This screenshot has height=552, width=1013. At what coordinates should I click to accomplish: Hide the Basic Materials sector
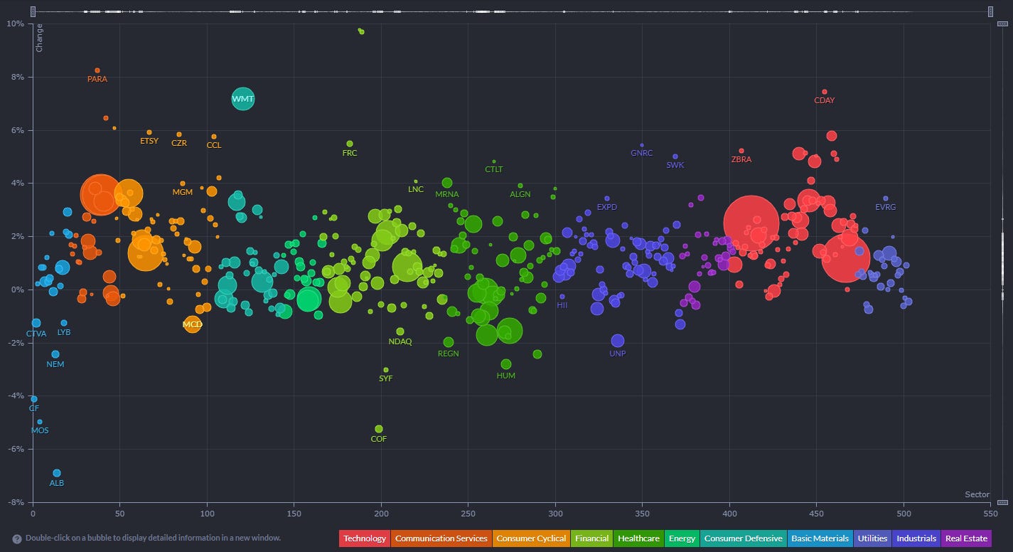pos(820,538)
